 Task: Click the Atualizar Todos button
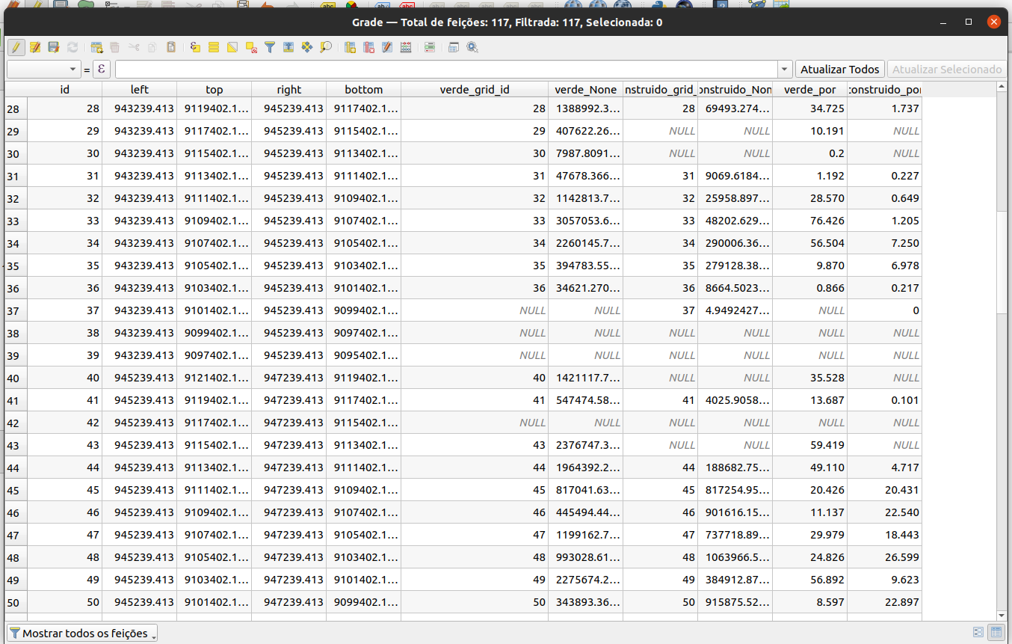[x=839, y=70]
